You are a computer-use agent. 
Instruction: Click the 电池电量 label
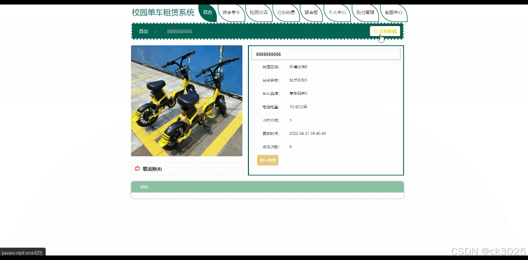pyautogui.click(x=271, y=107)
